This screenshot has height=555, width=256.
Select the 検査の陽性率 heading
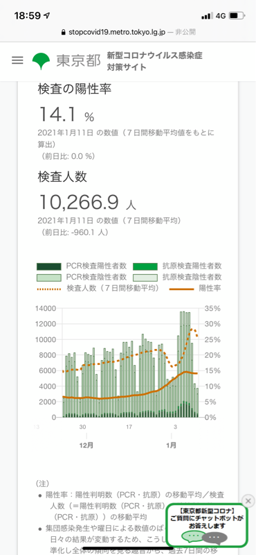(x=75, y=89)
